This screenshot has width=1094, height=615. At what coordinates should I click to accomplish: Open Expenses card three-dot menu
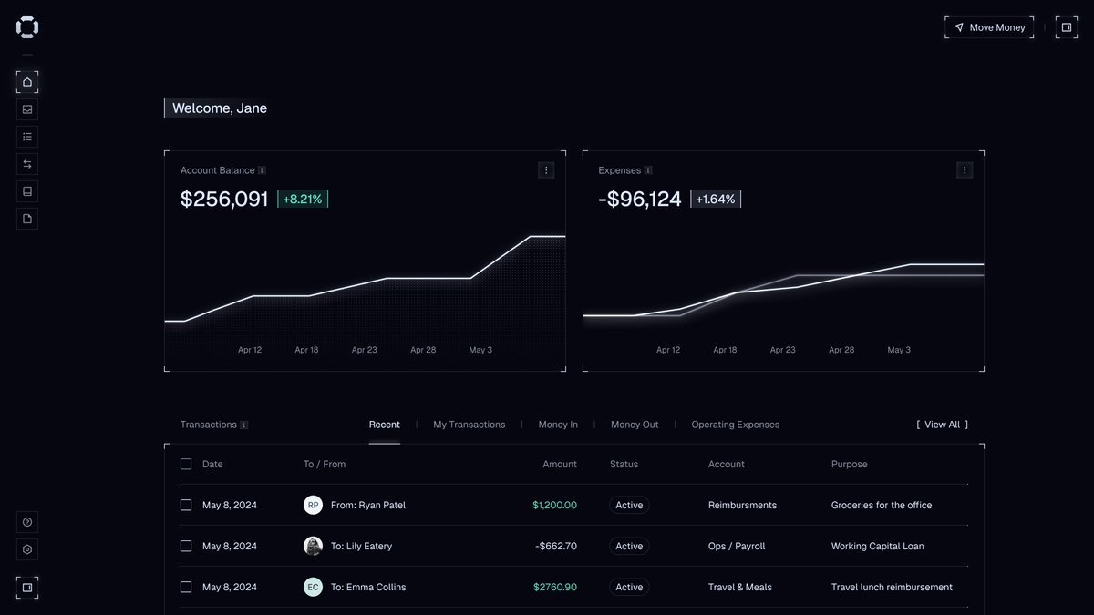pos(965,170)
